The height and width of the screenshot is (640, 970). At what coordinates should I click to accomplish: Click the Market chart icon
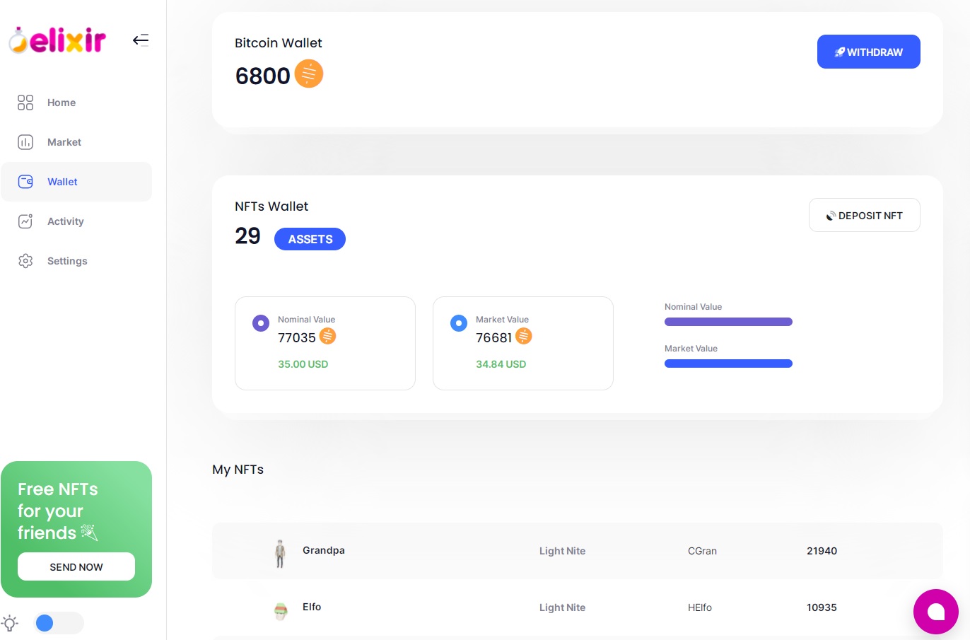(25, 142)
